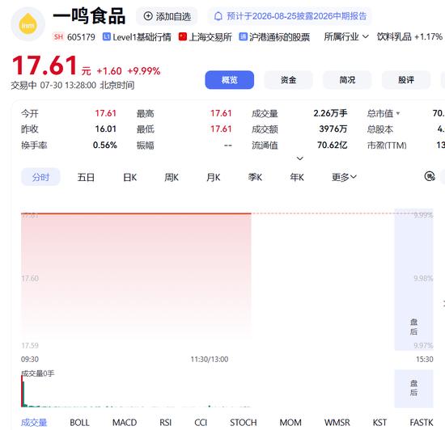This screenshot has width=445, height=430.
Task: Switch to the 资金 tab
Action: [288, 80]
